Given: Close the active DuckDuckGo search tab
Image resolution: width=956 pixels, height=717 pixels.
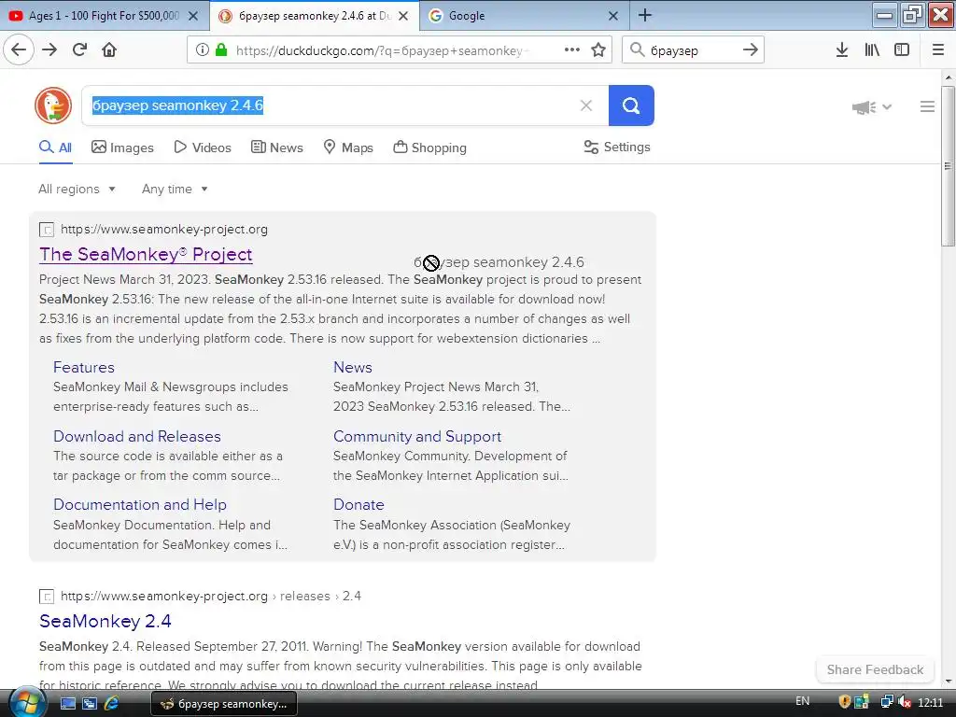Looking at the screenshot, I should click(x=403, y=16).
